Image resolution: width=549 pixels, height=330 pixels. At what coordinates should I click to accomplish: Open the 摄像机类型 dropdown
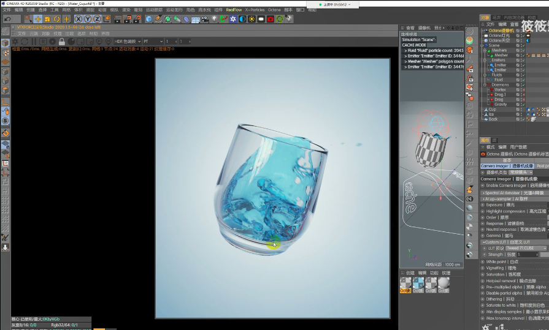click(521, 172)
